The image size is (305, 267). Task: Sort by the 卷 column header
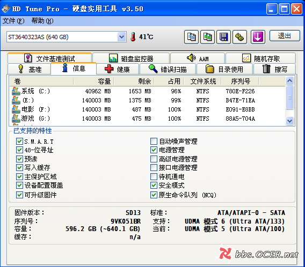point(41,81)
